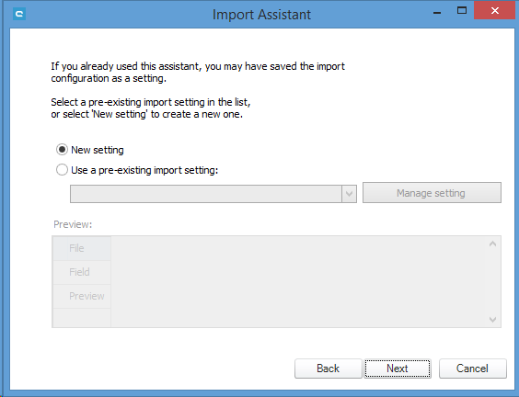519x397 pixels.
Task: Go Back to the previous step
Action: point(328,369)
